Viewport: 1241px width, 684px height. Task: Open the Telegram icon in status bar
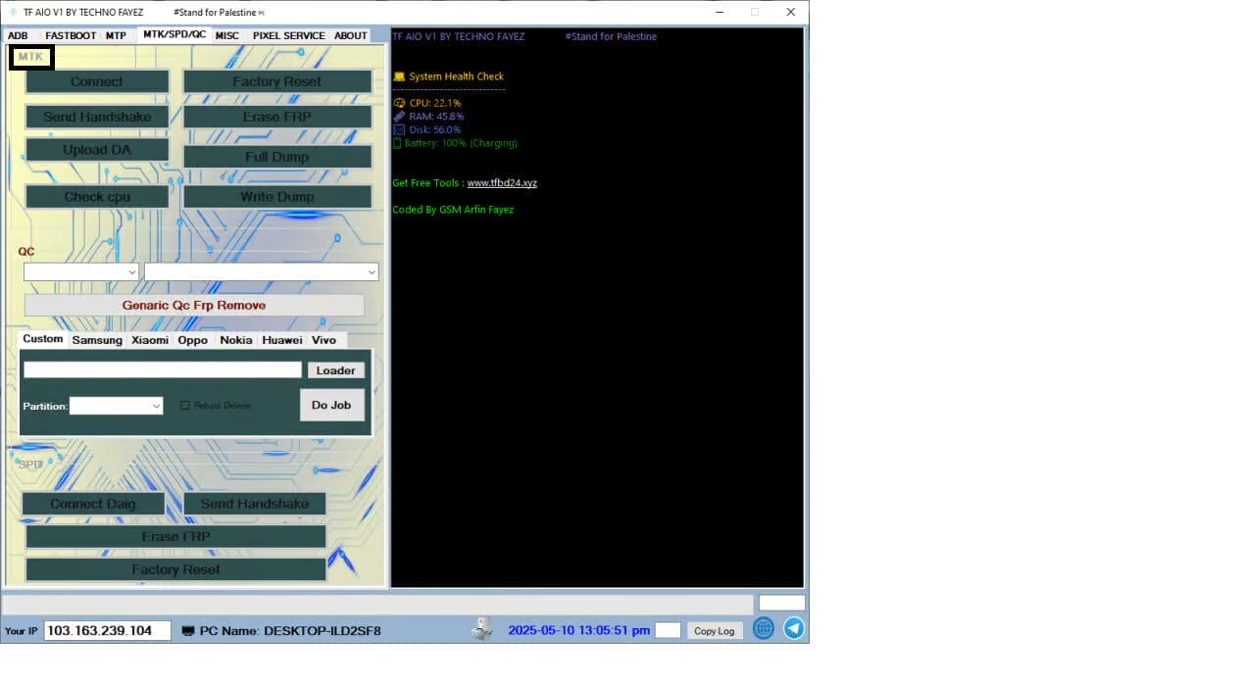pos(794,629)
